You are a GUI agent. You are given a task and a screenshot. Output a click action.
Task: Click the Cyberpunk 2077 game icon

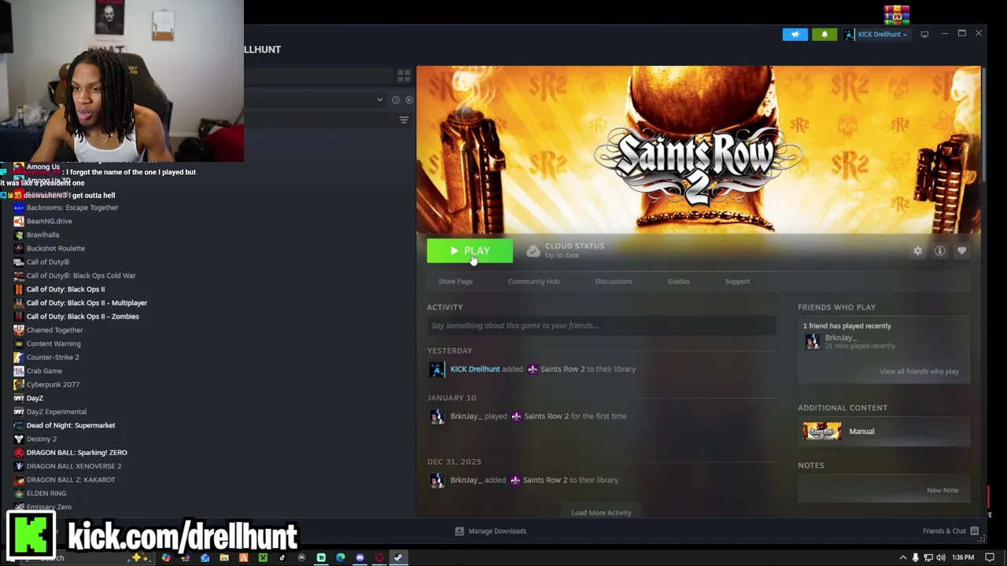pyautogui.click(x=19, y=384)
